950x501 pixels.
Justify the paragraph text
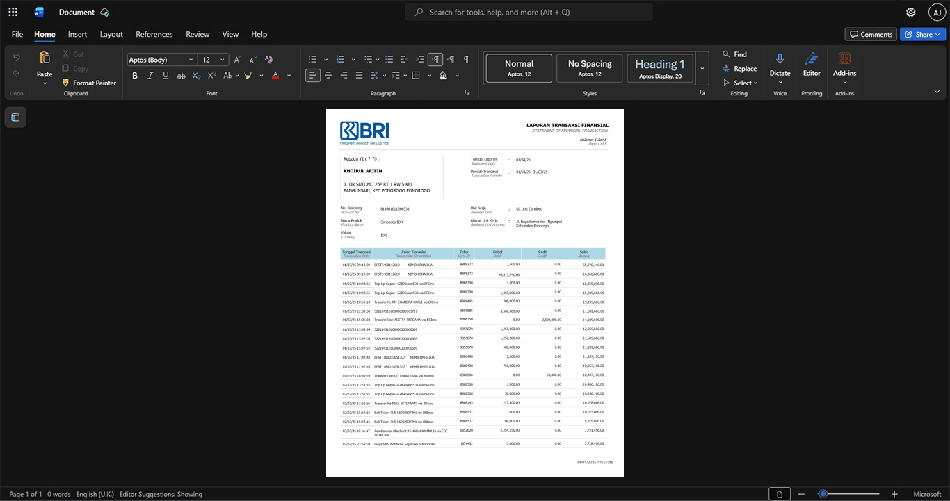[x=359, y=75]
